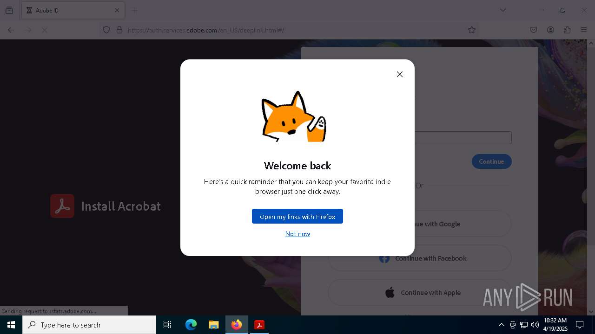Click the page scrollbar down arrow
The height and width of the screenshot is (334, 595).
[x=591, y=312]
